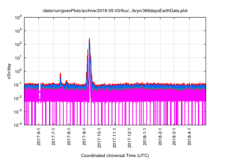
Task: Click the 2017-11-1 date label
Action: (115, 138)
